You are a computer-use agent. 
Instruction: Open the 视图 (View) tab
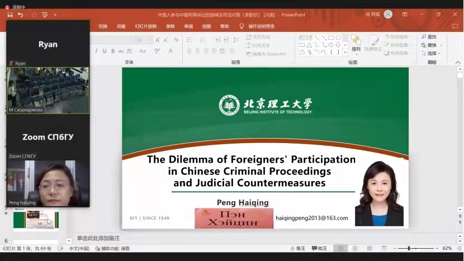click(206, 26)
